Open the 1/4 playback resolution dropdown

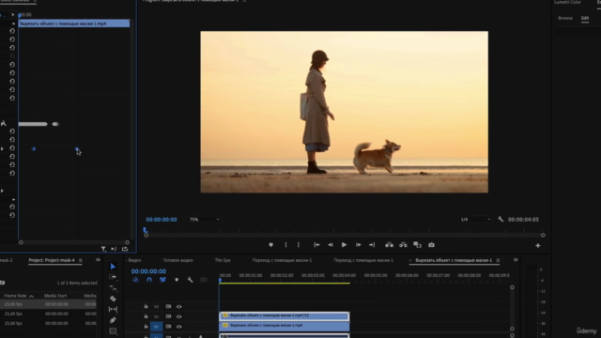[475, 219]
